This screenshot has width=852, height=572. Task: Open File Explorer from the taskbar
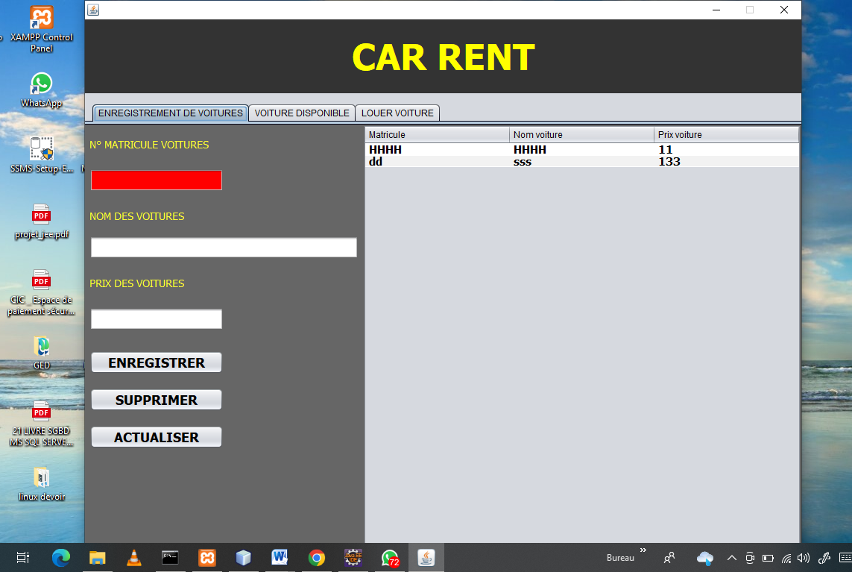[97, 558]
